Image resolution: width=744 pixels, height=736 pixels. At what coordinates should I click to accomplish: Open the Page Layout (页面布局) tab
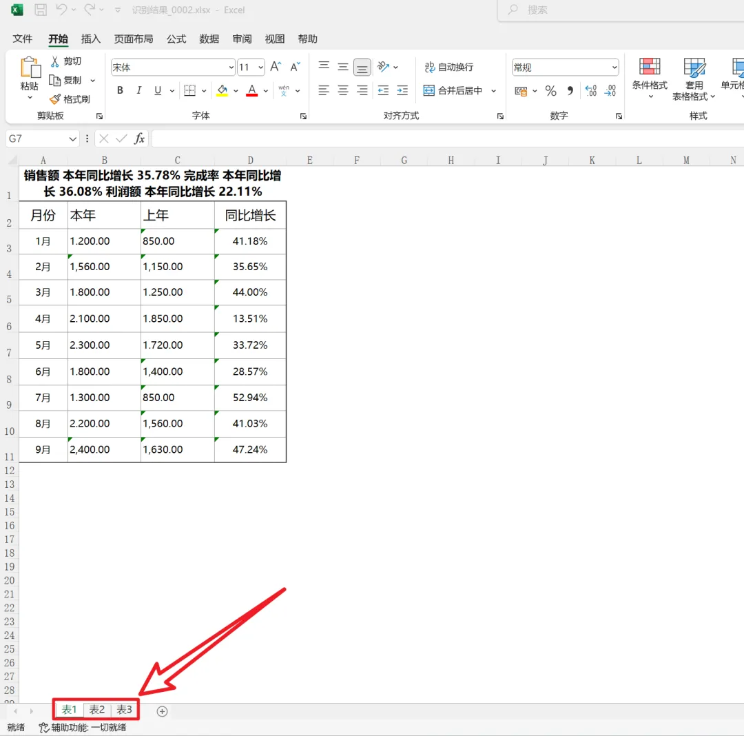coord(134,39)
